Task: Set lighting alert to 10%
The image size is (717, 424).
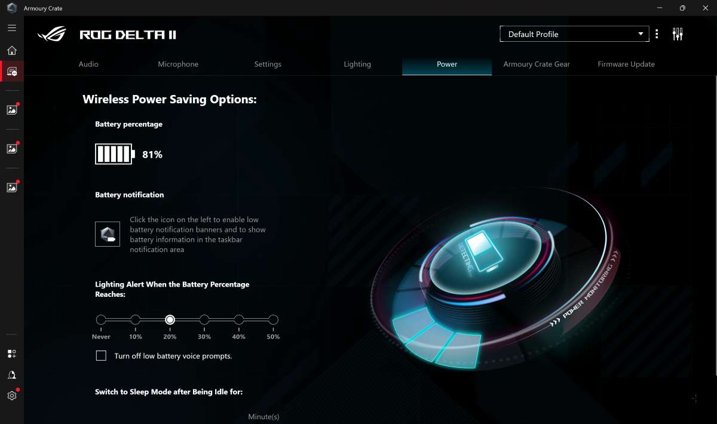Action: [x=136, y=320]
